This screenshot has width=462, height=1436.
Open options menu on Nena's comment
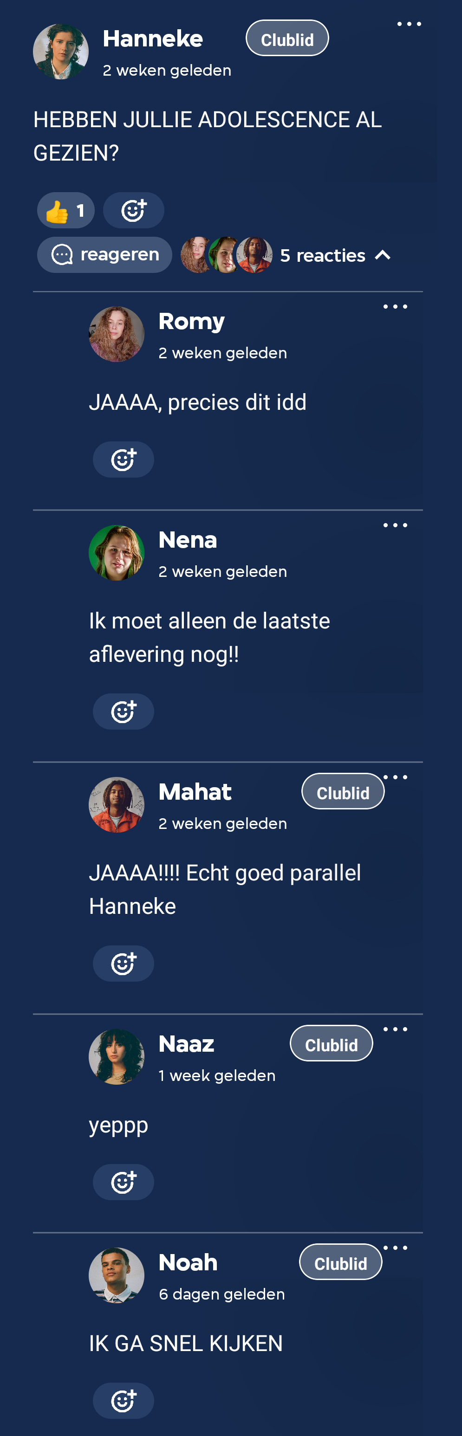(395, 525)
